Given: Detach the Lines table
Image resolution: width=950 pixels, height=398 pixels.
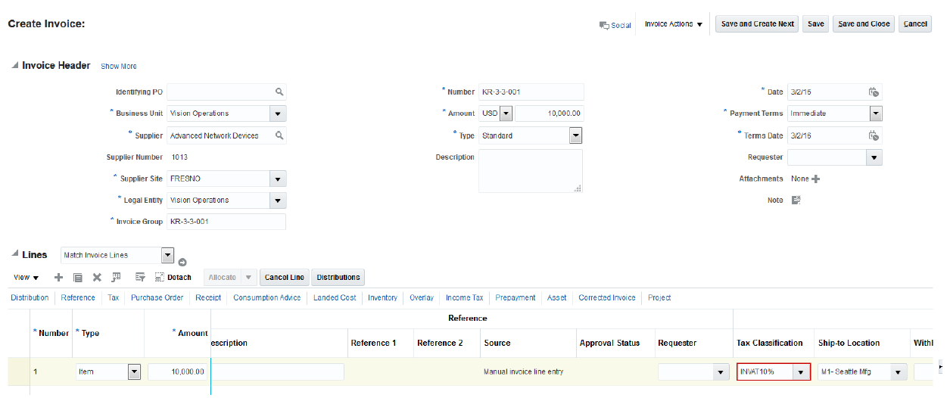Looking at the screenshot, I should coord(173,278).
